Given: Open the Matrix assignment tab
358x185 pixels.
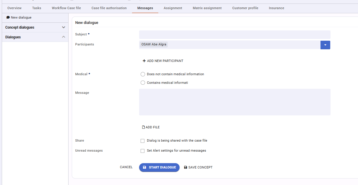Looking at the screenshot, I should pos(207,8).
